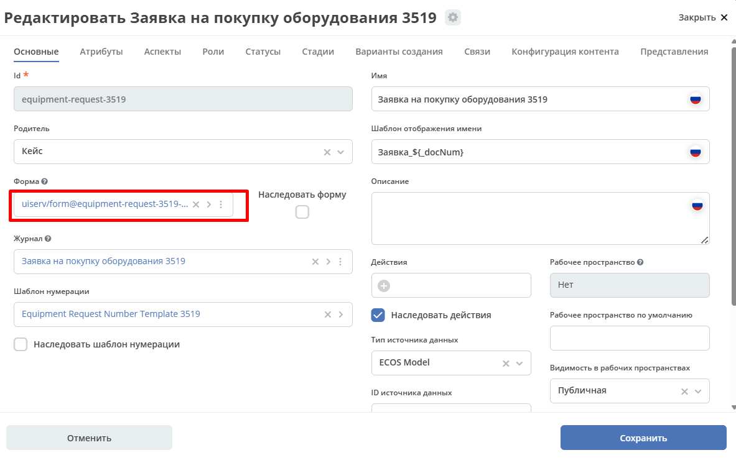Clear the Шаблон нумерации field
This screenshot has height=468, width=736.
pos(327,314)
